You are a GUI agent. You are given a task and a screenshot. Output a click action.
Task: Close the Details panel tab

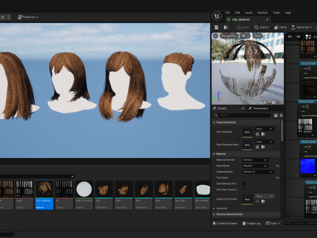[243, 108]
